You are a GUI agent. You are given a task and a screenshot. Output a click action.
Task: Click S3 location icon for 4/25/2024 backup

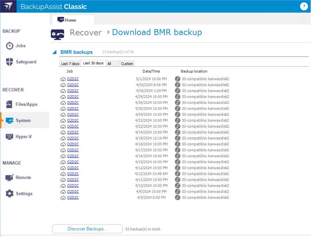pos(178,109)
